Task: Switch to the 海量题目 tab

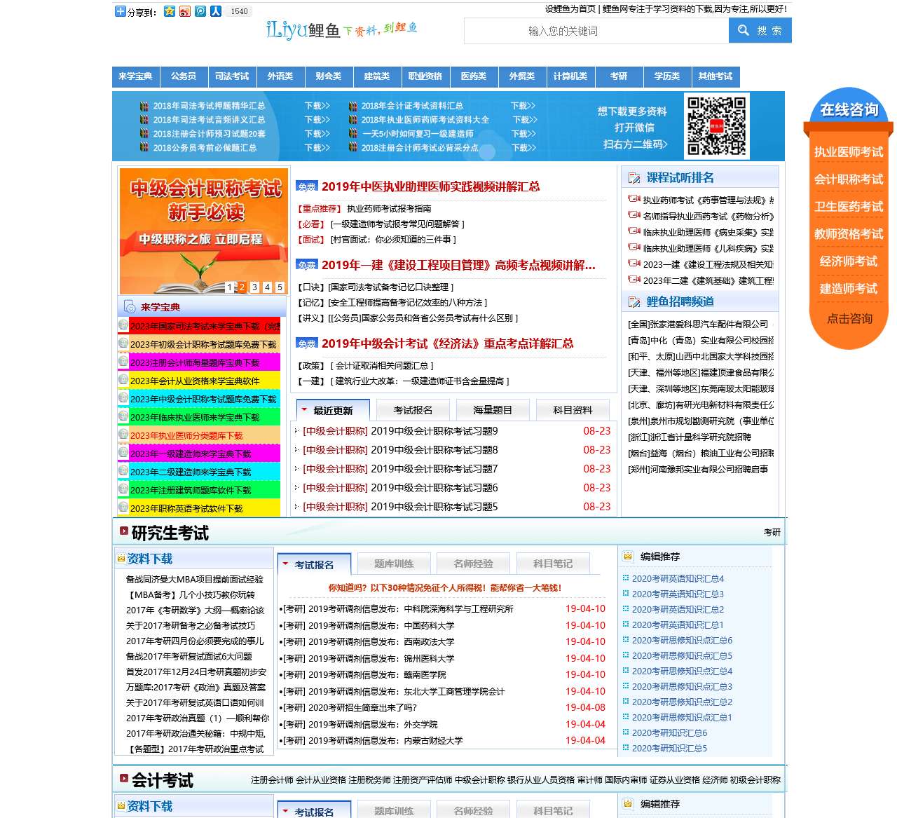Action: [493, 410]
